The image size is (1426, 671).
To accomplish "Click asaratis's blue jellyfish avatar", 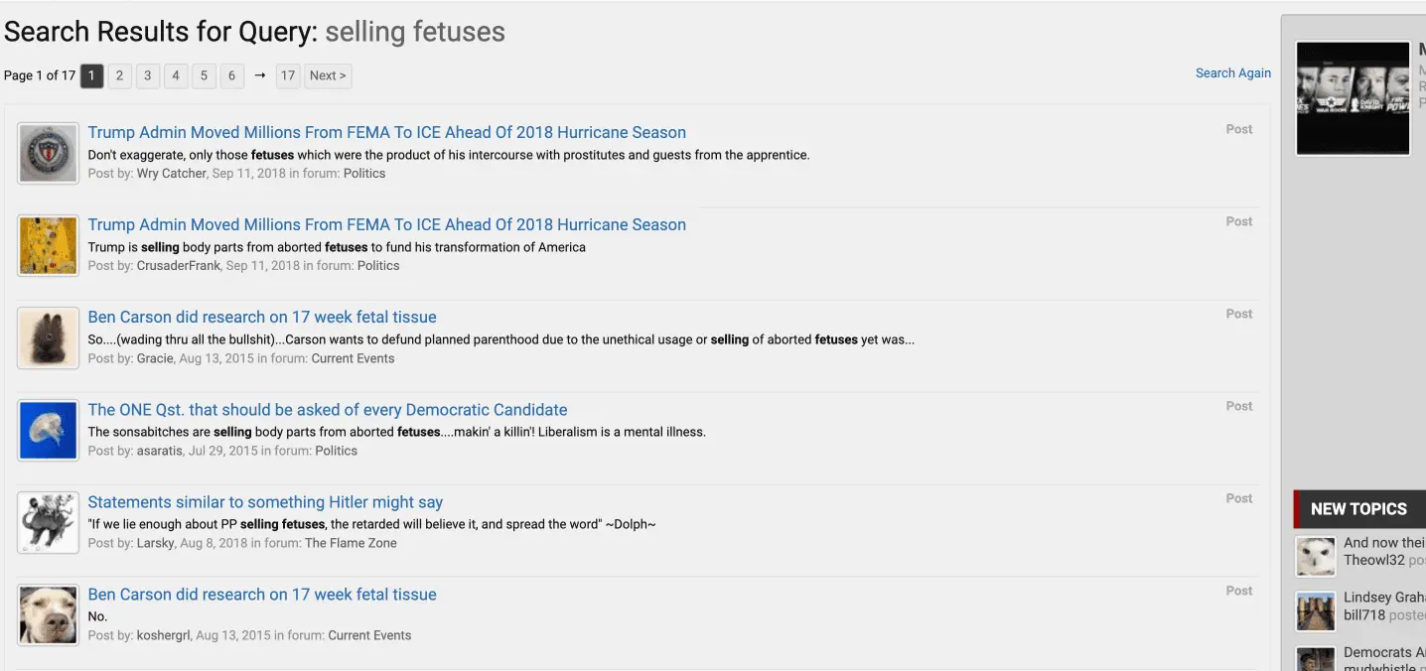I will point(48,430).
